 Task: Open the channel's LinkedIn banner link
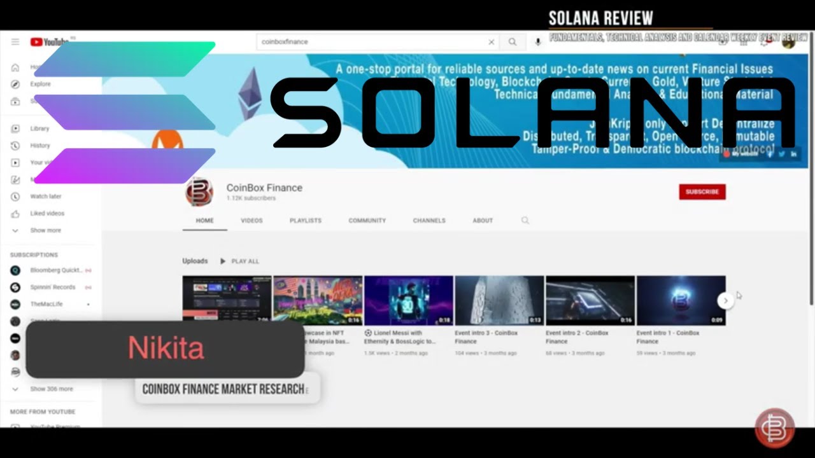(x=794, y=154)
